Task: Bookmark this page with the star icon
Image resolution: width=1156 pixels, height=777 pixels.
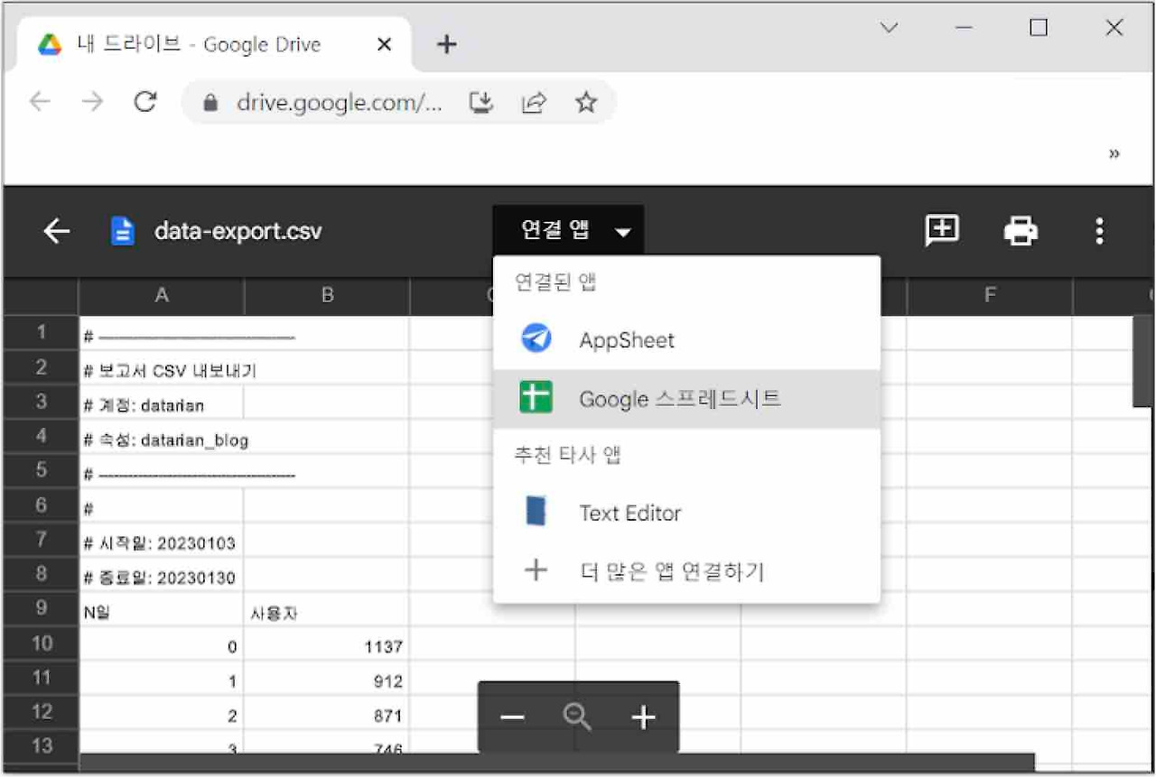Action: click(x=587, y=102)
